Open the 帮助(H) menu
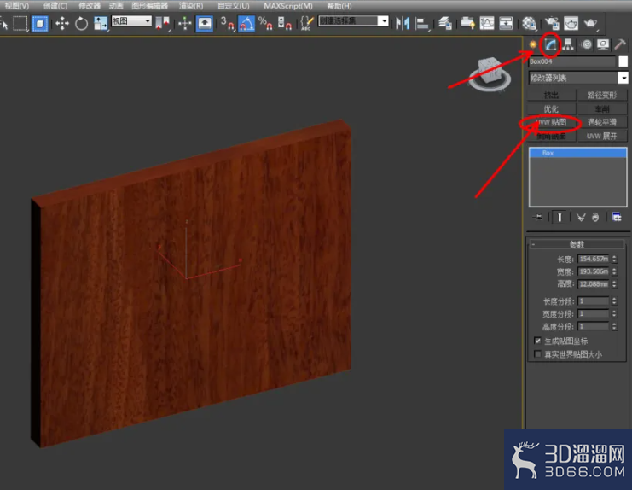Screen dimensions: 632x490 pyautogui.click(x=339, y=6)
